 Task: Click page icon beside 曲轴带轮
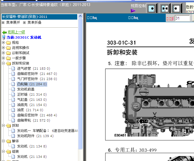tap(13, 120)
